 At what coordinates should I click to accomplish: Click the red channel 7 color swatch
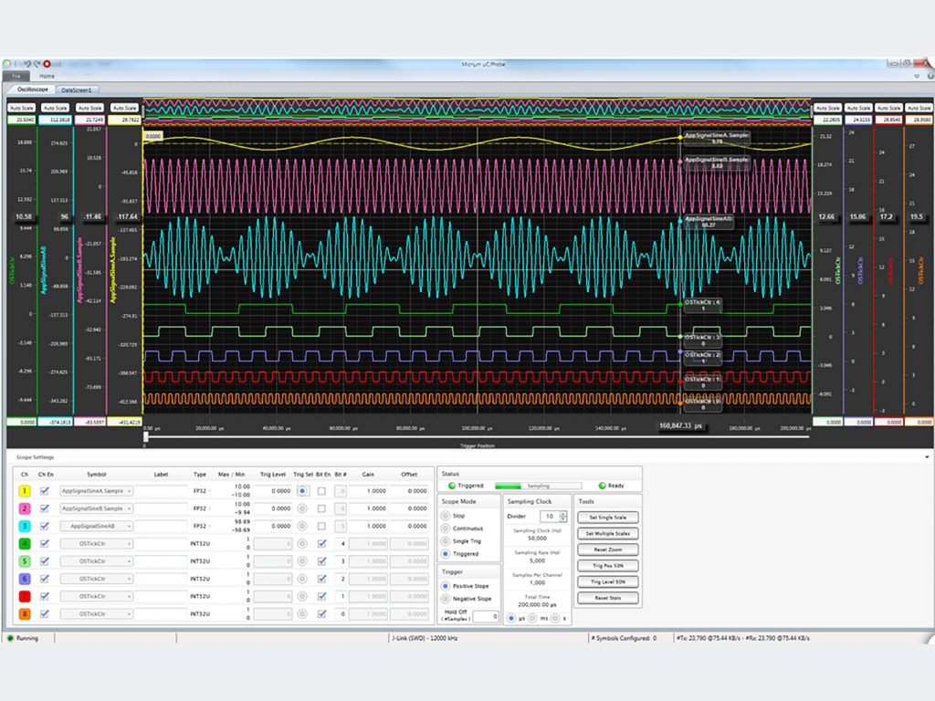tap(25, 596)
